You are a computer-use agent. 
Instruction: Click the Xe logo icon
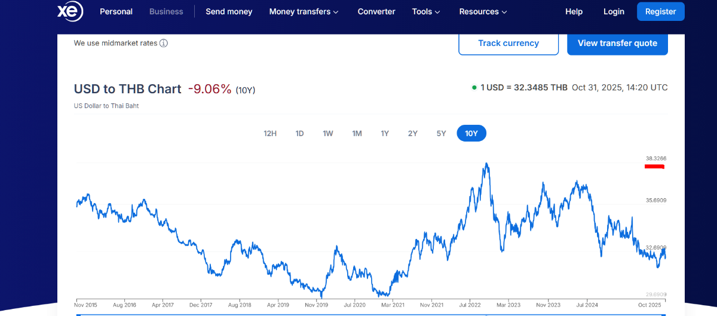coord(69,11)
